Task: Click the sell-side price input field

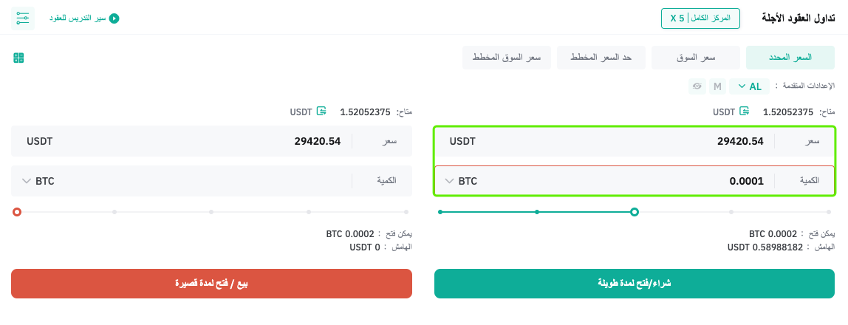Action: (211, 141)
